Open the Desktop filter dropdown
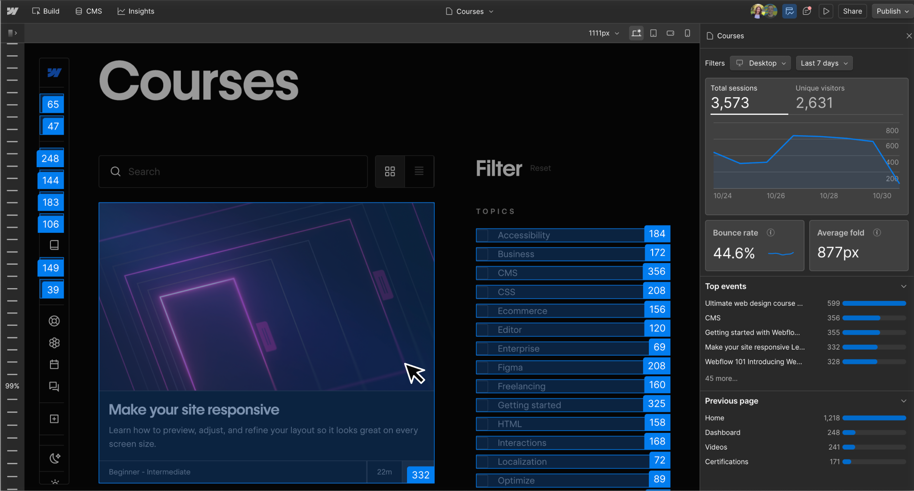This screenshot has height=491, width=914. [760, 63]
